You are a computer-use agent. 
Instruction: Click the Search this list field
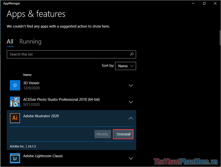pyautogui.click(x=71, y=54)
